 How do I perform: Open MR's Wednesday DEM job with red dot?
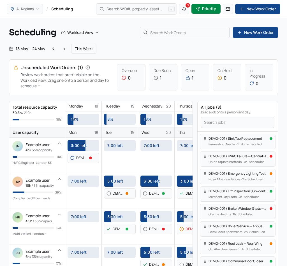click(156, 229)
